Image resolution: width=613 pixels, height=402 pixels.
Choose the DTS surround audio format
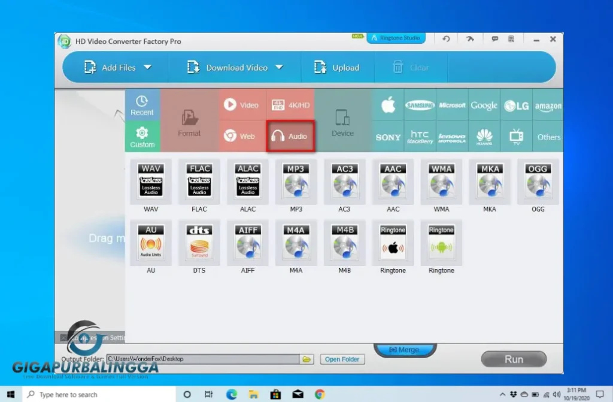(x=199, y=244)
